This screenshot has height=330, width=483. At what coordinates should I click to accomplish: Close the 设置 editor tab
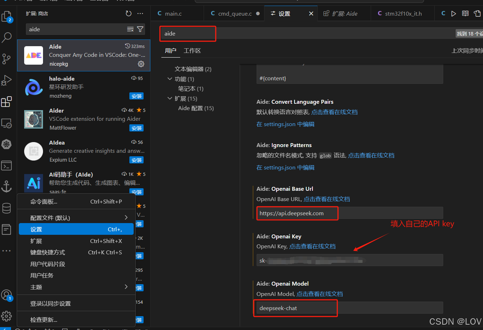pos(311,13)
